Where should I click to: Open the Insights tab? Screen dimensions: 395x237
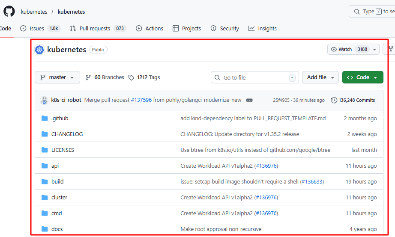click(263, 28)
